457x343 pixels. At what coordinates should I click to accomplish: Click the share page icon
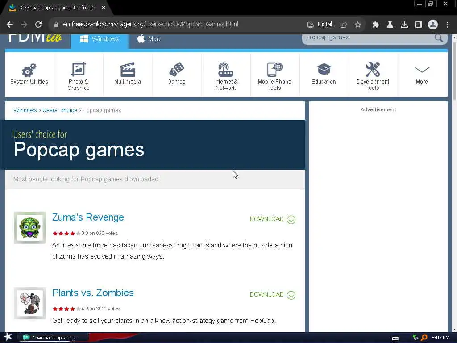(344, 25)
